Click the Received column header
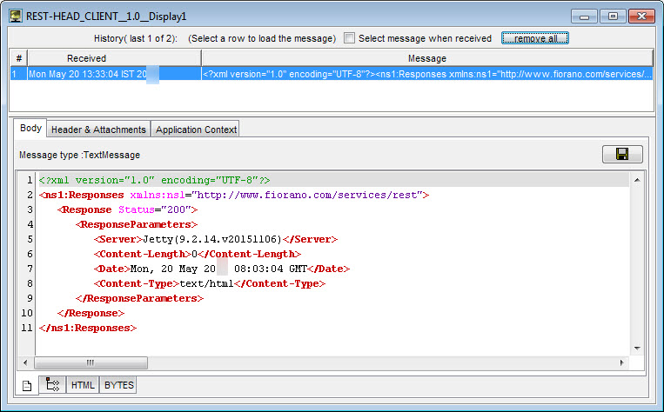This screenshot has height=412, width=664. click(114, 58)
